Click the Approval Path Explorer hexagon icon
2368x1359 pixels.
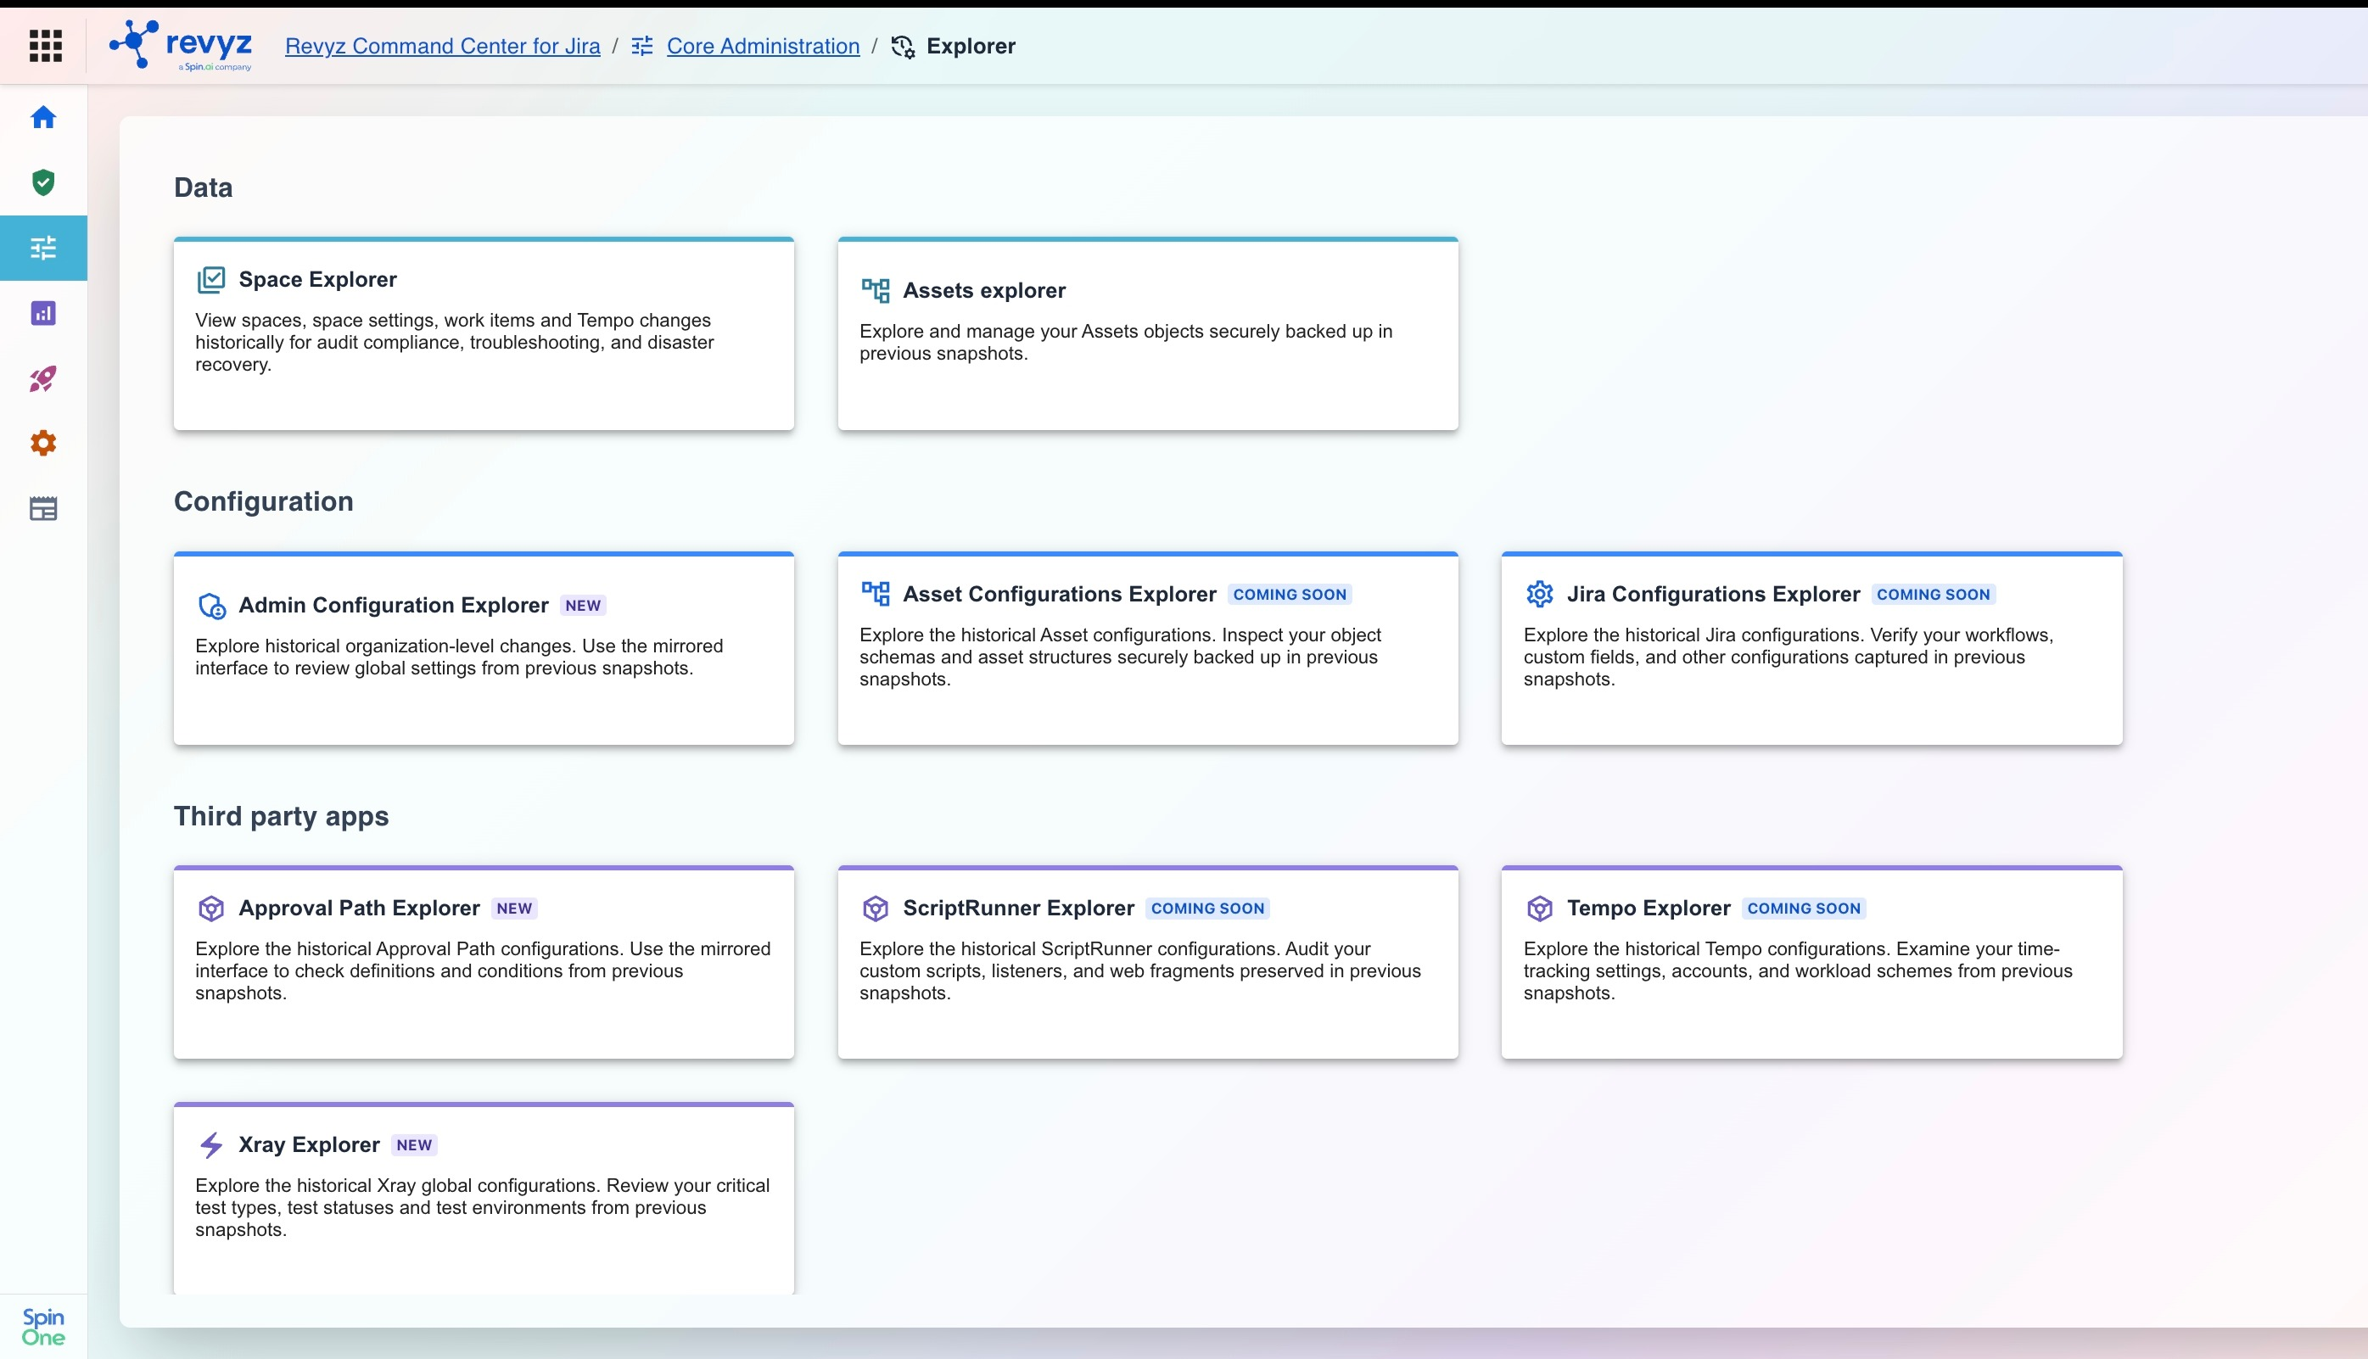point(211,909)
